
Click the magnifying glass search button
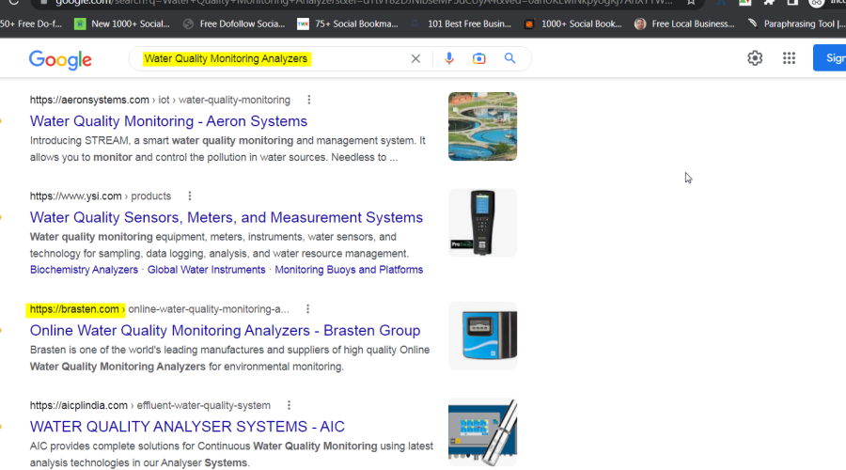510,58
